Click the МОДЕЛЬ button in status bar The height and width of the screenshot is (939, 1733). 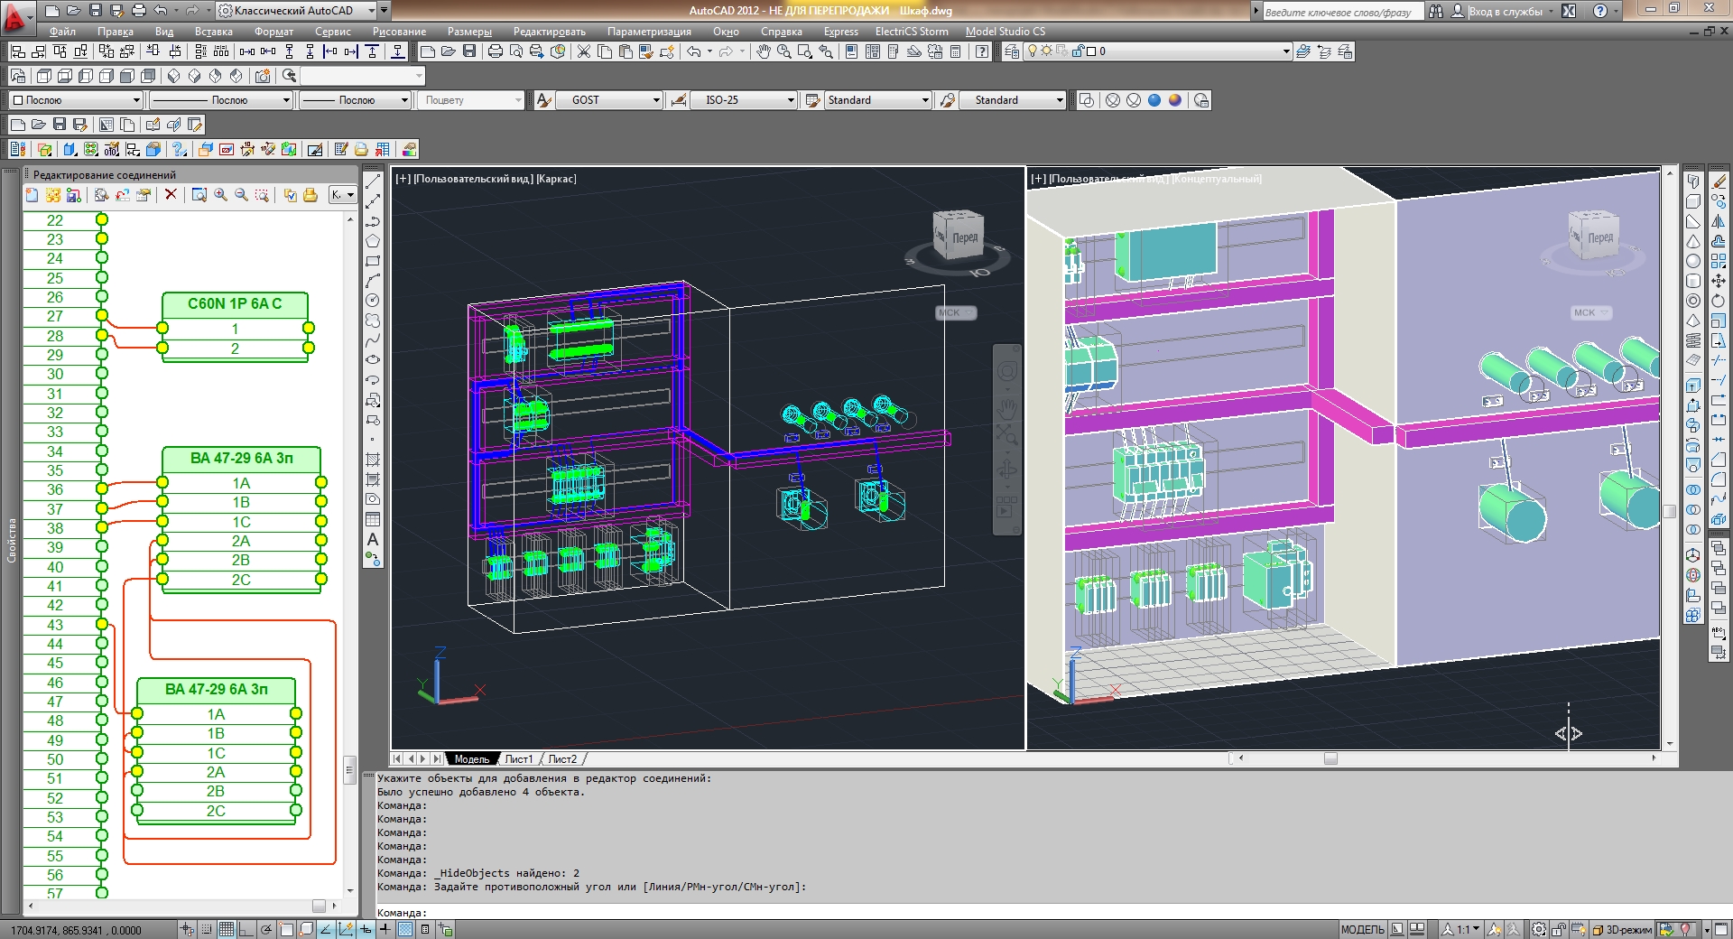[x=1361, y=929]
